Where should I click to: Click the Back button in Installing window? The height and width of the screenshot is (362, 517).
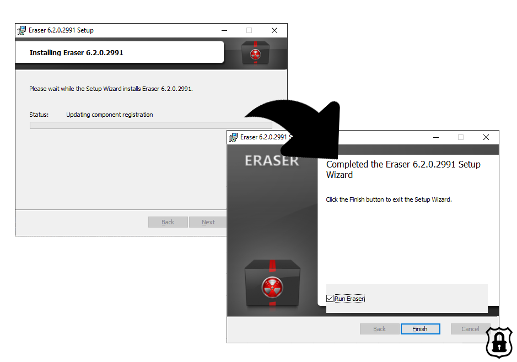(168, 222)
